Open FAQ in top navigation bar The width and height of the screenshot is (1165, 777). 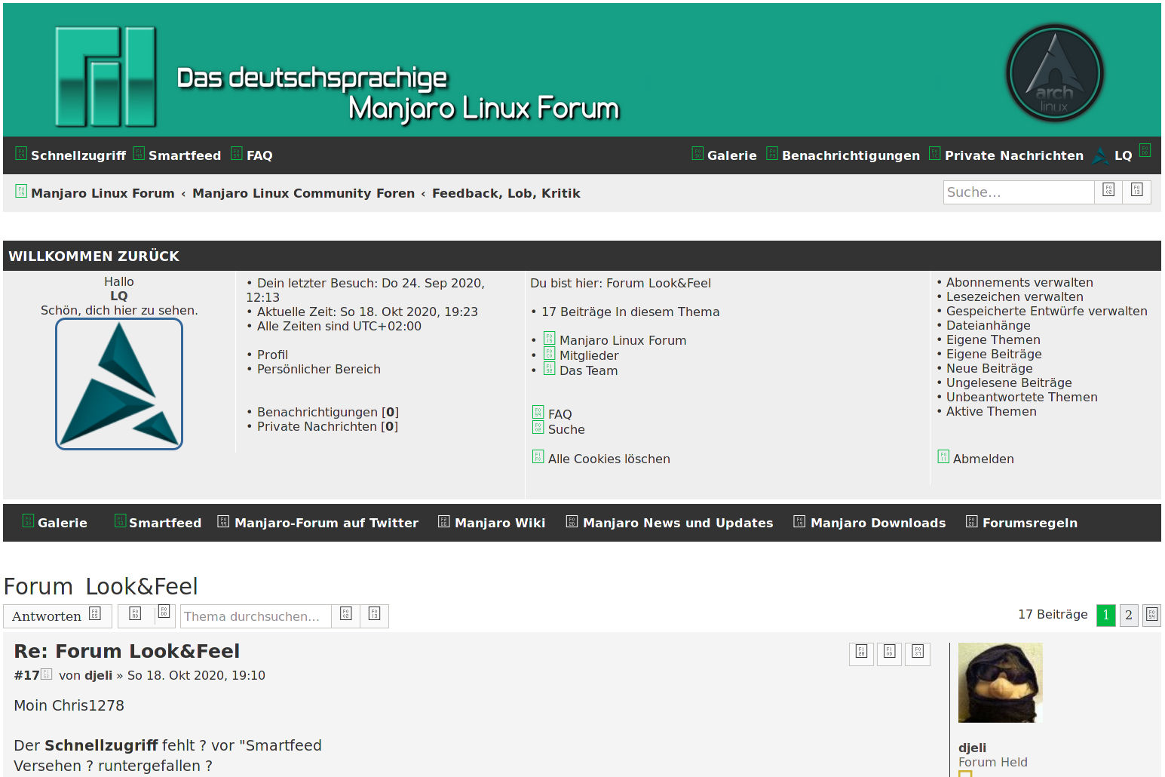pos(252,155)
